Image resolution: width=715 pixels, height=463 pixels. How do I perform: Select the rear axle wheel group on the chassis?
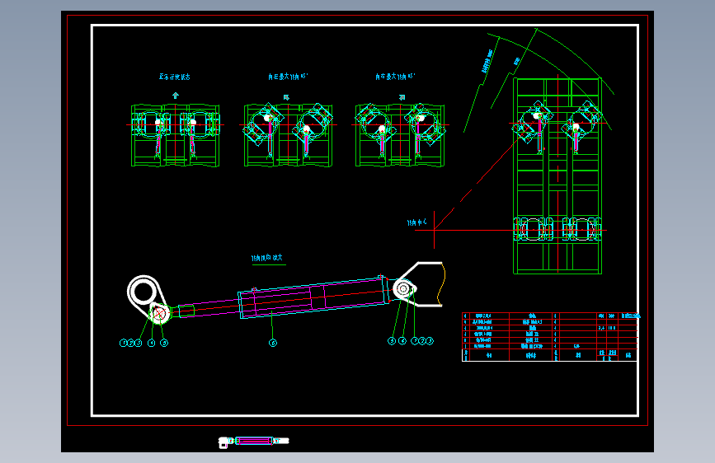tap(557, 229)
